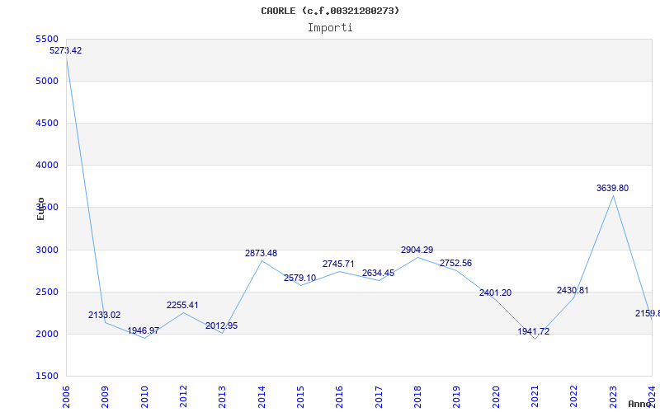
Task: Click the y-axis value 4500
Action: point(47,123)
